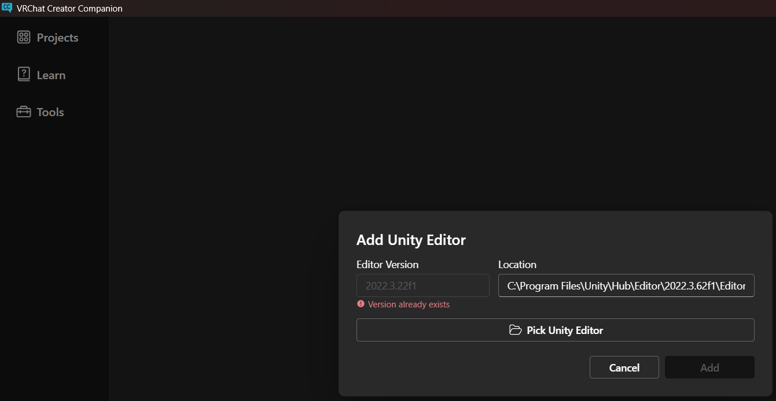Screen dimensions: 776x401
Task: Click the disabled Add button
Action: point(709,367)
